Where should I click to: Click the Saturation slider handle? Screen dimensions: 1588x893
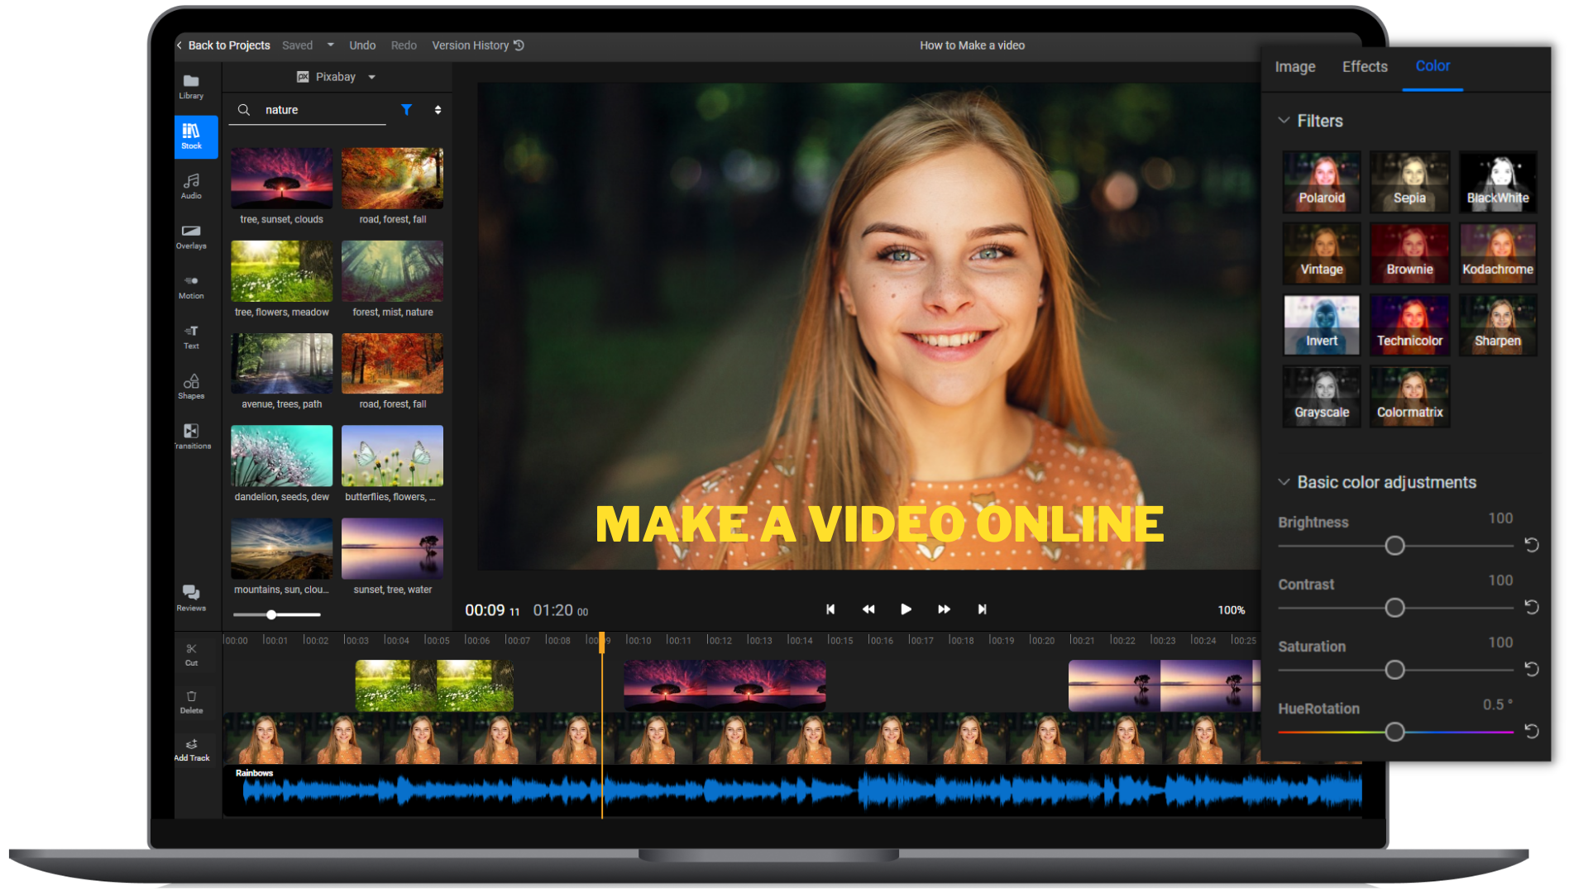[1394, 670]
